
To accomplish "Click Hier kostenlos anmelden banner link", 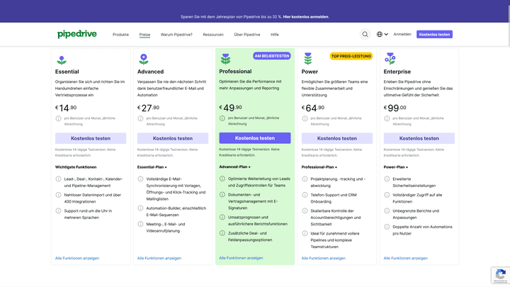I will (306, 16).
